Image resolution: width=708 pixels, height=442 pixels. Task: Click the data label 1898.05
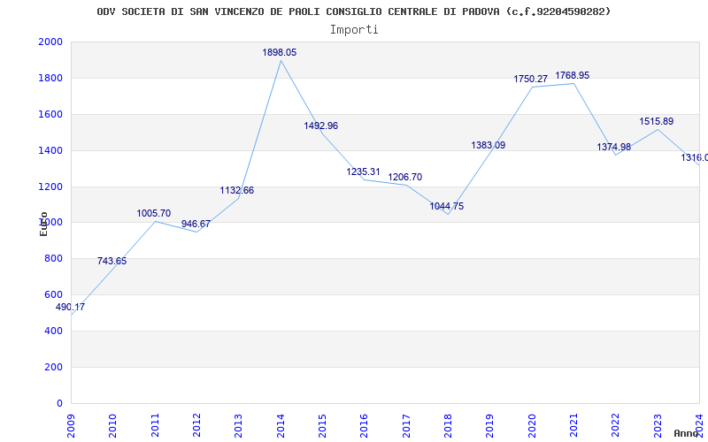280,53
